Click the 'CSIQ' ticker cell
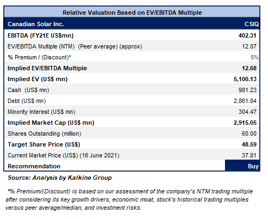The height and width of the screenshot is (219, 268). [x=252, y=24]
